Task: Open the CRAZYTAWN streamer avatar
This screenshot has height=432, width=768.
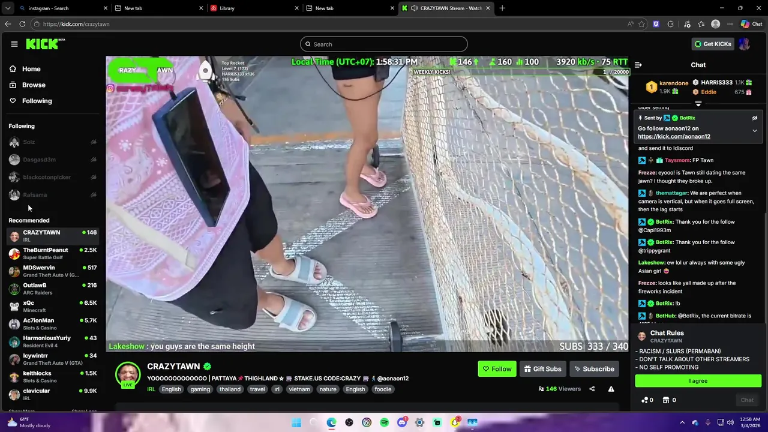Action: pyautogui.click(x=128, y=374)
